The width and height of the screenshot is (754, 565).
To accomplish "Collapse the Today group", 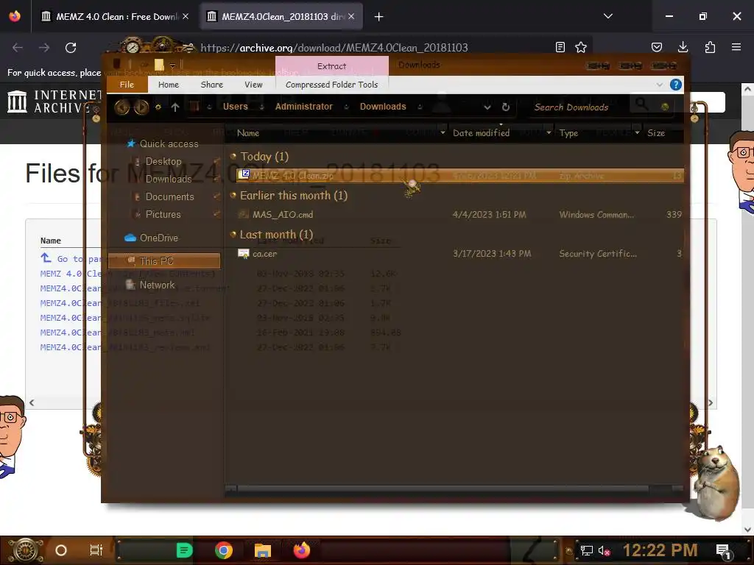I will pos(233,156).
